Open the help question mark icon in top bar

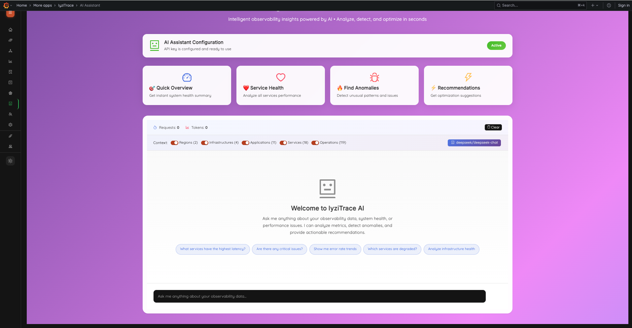609,5
